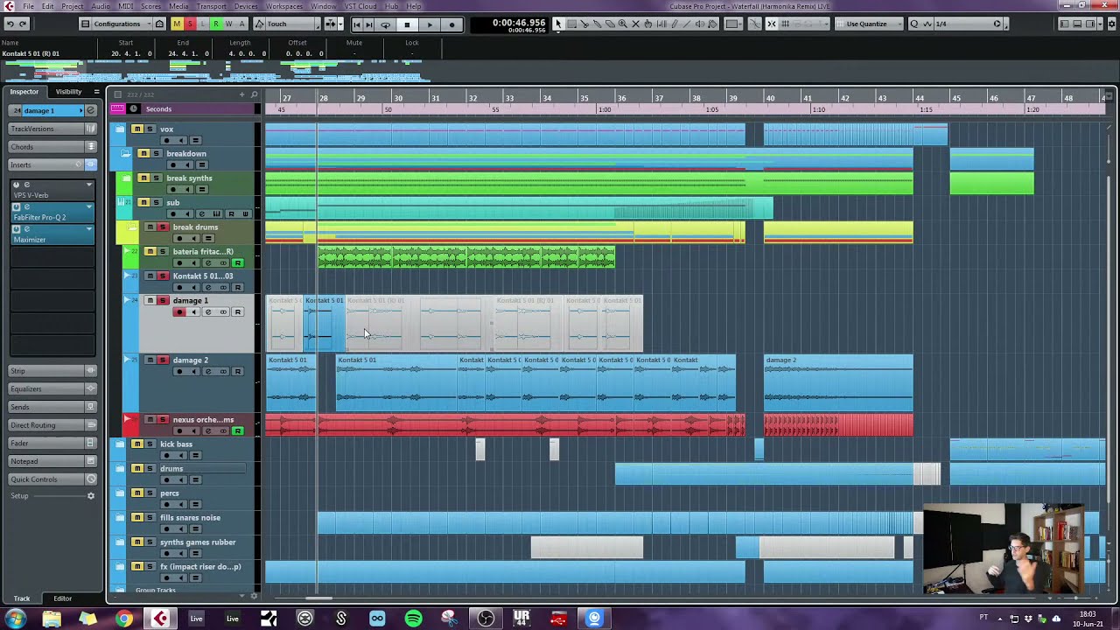This screenshot has width=1120, height=630.
Task: Expand the Fader inspector section
Action: pos(52,443)
